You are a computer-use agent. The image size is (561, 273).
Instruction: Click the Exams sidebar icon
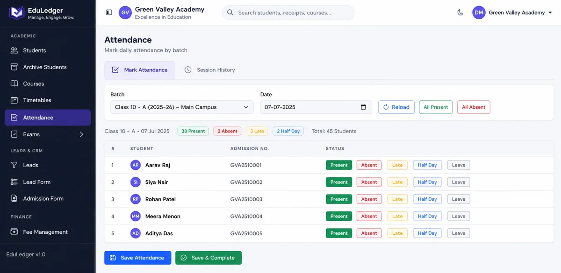click(14, 134)
